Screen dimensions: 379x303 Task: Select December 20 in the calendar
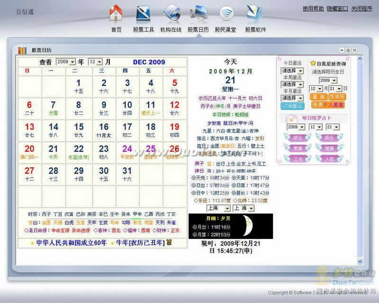[29, 152]
